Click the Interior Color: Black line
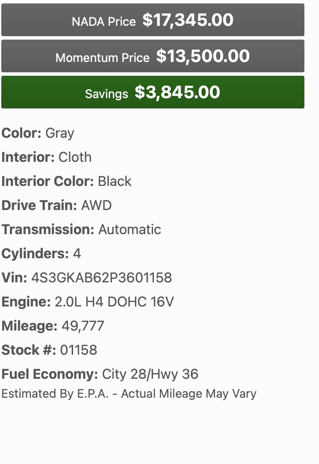 click(x=67, y=181)
